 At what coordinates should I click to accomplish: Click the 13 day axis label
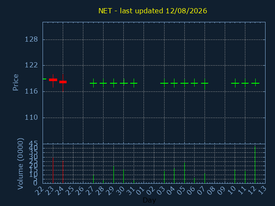pyautogui.click(x=262, y=191)
